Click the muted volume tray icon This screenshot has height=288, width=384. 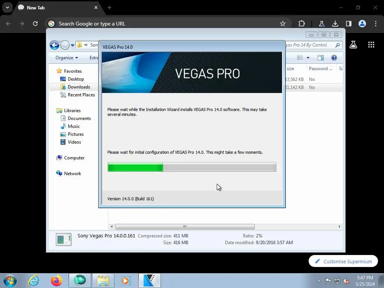coord(346,281)
